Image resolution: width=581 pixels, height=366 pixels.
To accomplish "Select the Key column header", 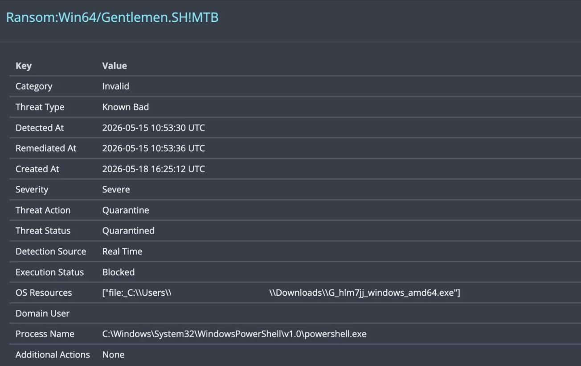I will [x=24, y=66].
